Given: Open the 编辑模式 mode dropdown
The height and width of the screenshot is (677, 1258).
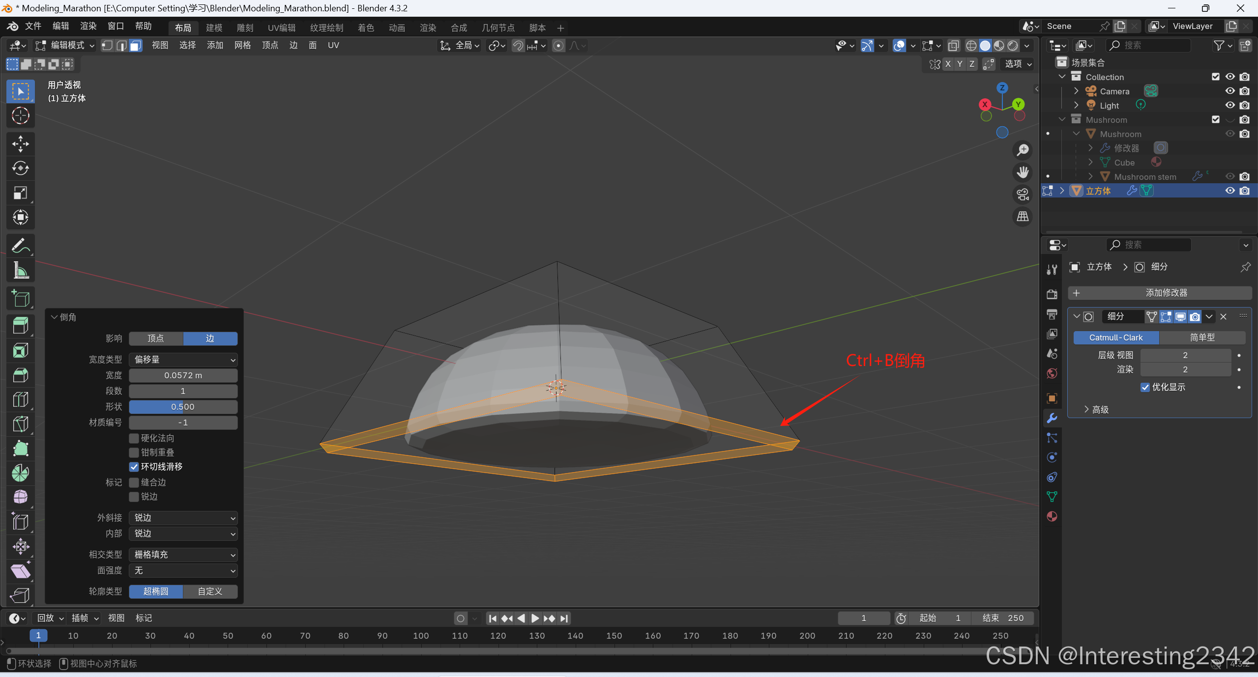Looking at the screenshot, I should [65, 46].
